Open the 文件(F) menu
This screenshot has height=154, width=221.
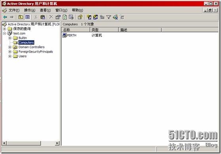[14, 10]
